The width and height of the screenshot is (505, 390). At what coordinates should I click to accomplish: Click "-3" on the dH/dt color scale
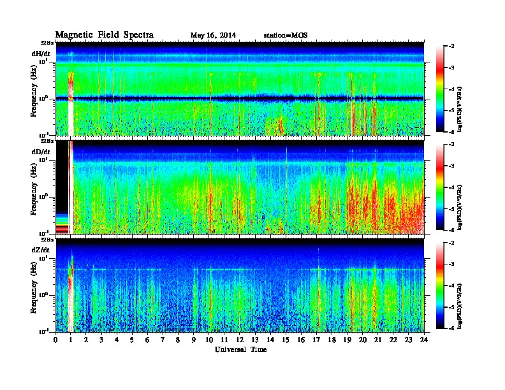(x=451, y=68)
